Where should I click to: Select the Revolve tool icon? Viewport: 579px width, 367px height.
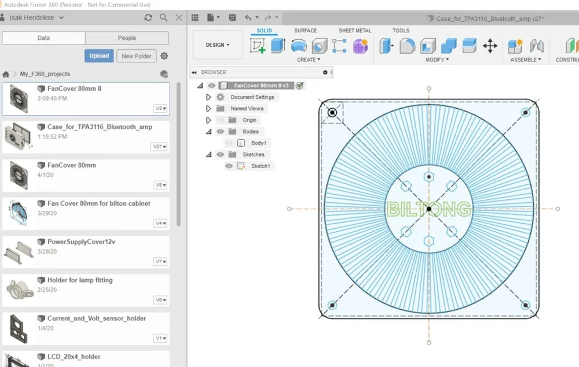299,46
